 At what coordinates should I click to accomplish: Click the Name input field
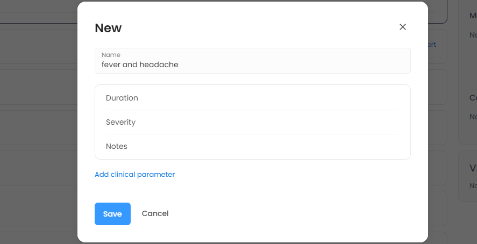[252, 61]
